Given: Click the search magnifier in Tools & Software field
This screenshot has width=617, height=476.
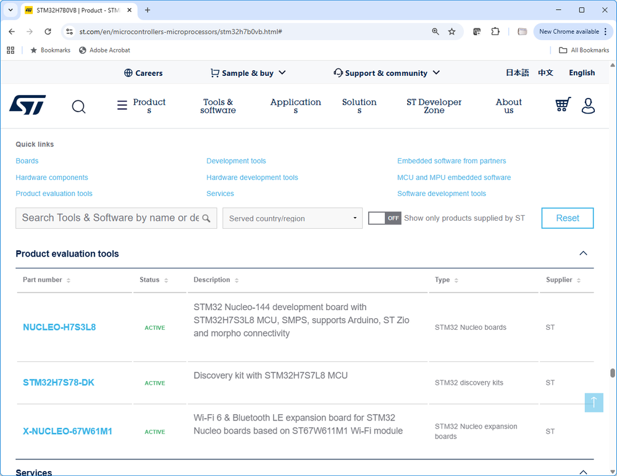Looking at the screenshot, I should [206, 218].
